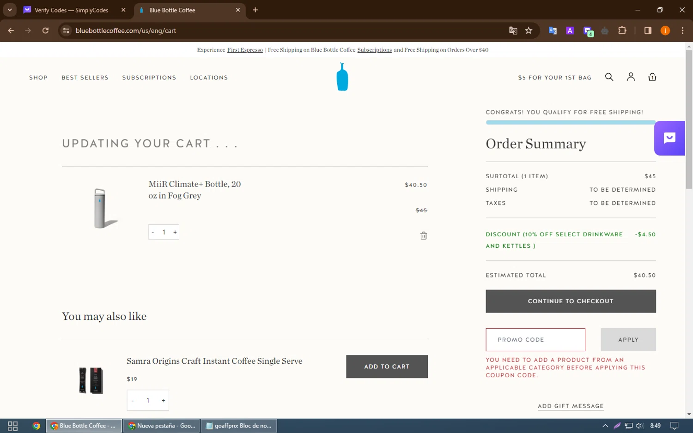Open the Chrome profile avatar
The image size is (693, 433).
pos(665,30)
